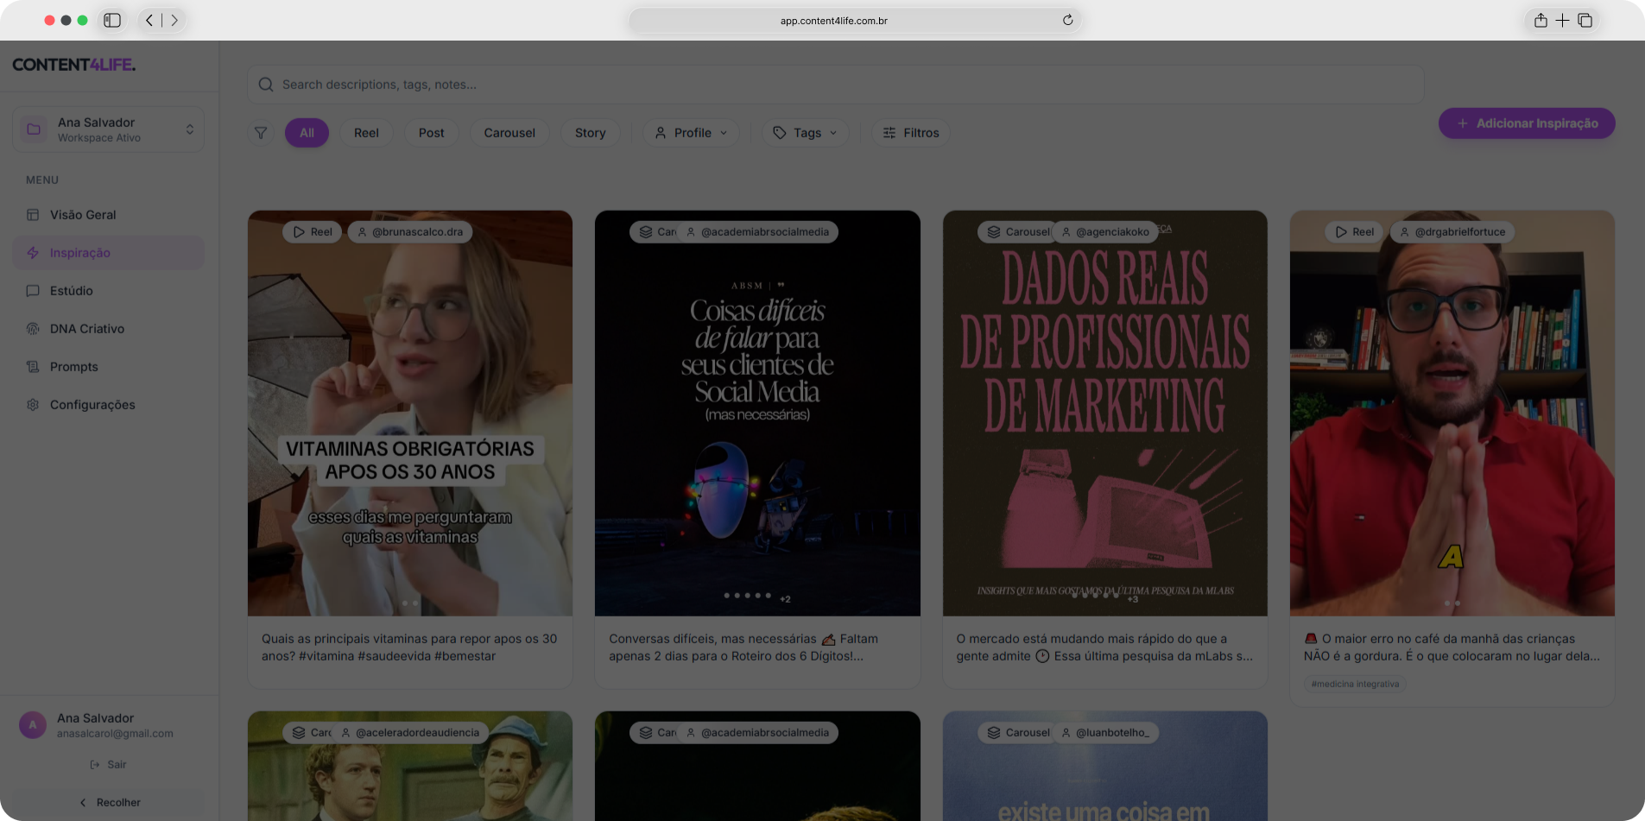Go forward with the browser forward arrow
The height and width of the screenshot is (821, 1645).
coord(174,20)
